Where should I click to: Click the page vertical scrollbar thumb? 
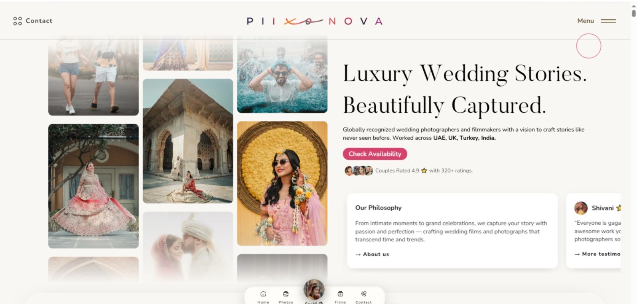[x=634, y=13]
